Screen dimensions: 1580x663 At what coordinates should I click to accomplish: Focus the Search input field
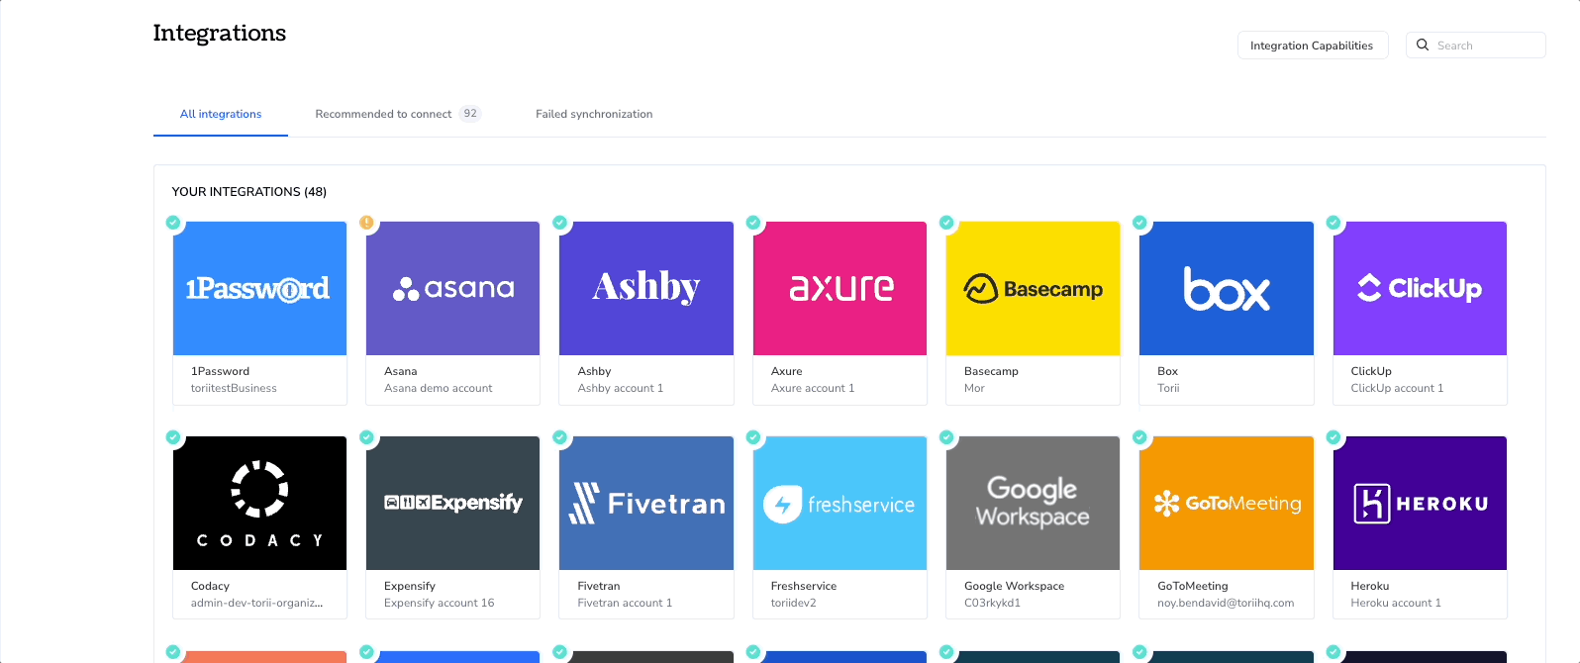click(1476, 46)
